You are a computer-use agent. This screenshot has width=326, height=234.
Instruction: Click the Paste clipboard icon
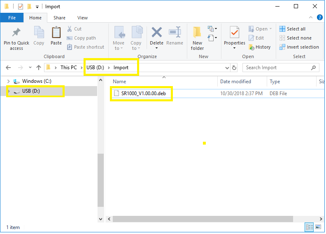[56, 33]
